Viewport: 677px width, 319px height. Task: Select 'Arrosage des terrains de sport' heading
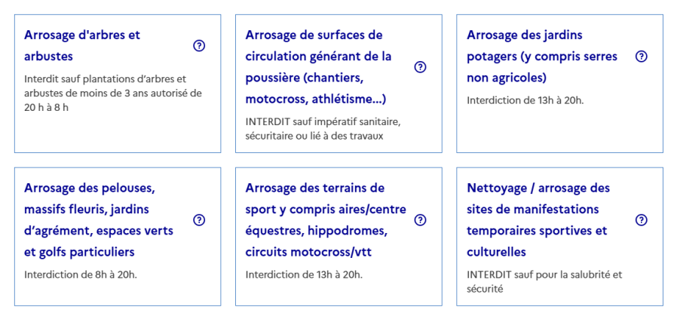point(326,220)
